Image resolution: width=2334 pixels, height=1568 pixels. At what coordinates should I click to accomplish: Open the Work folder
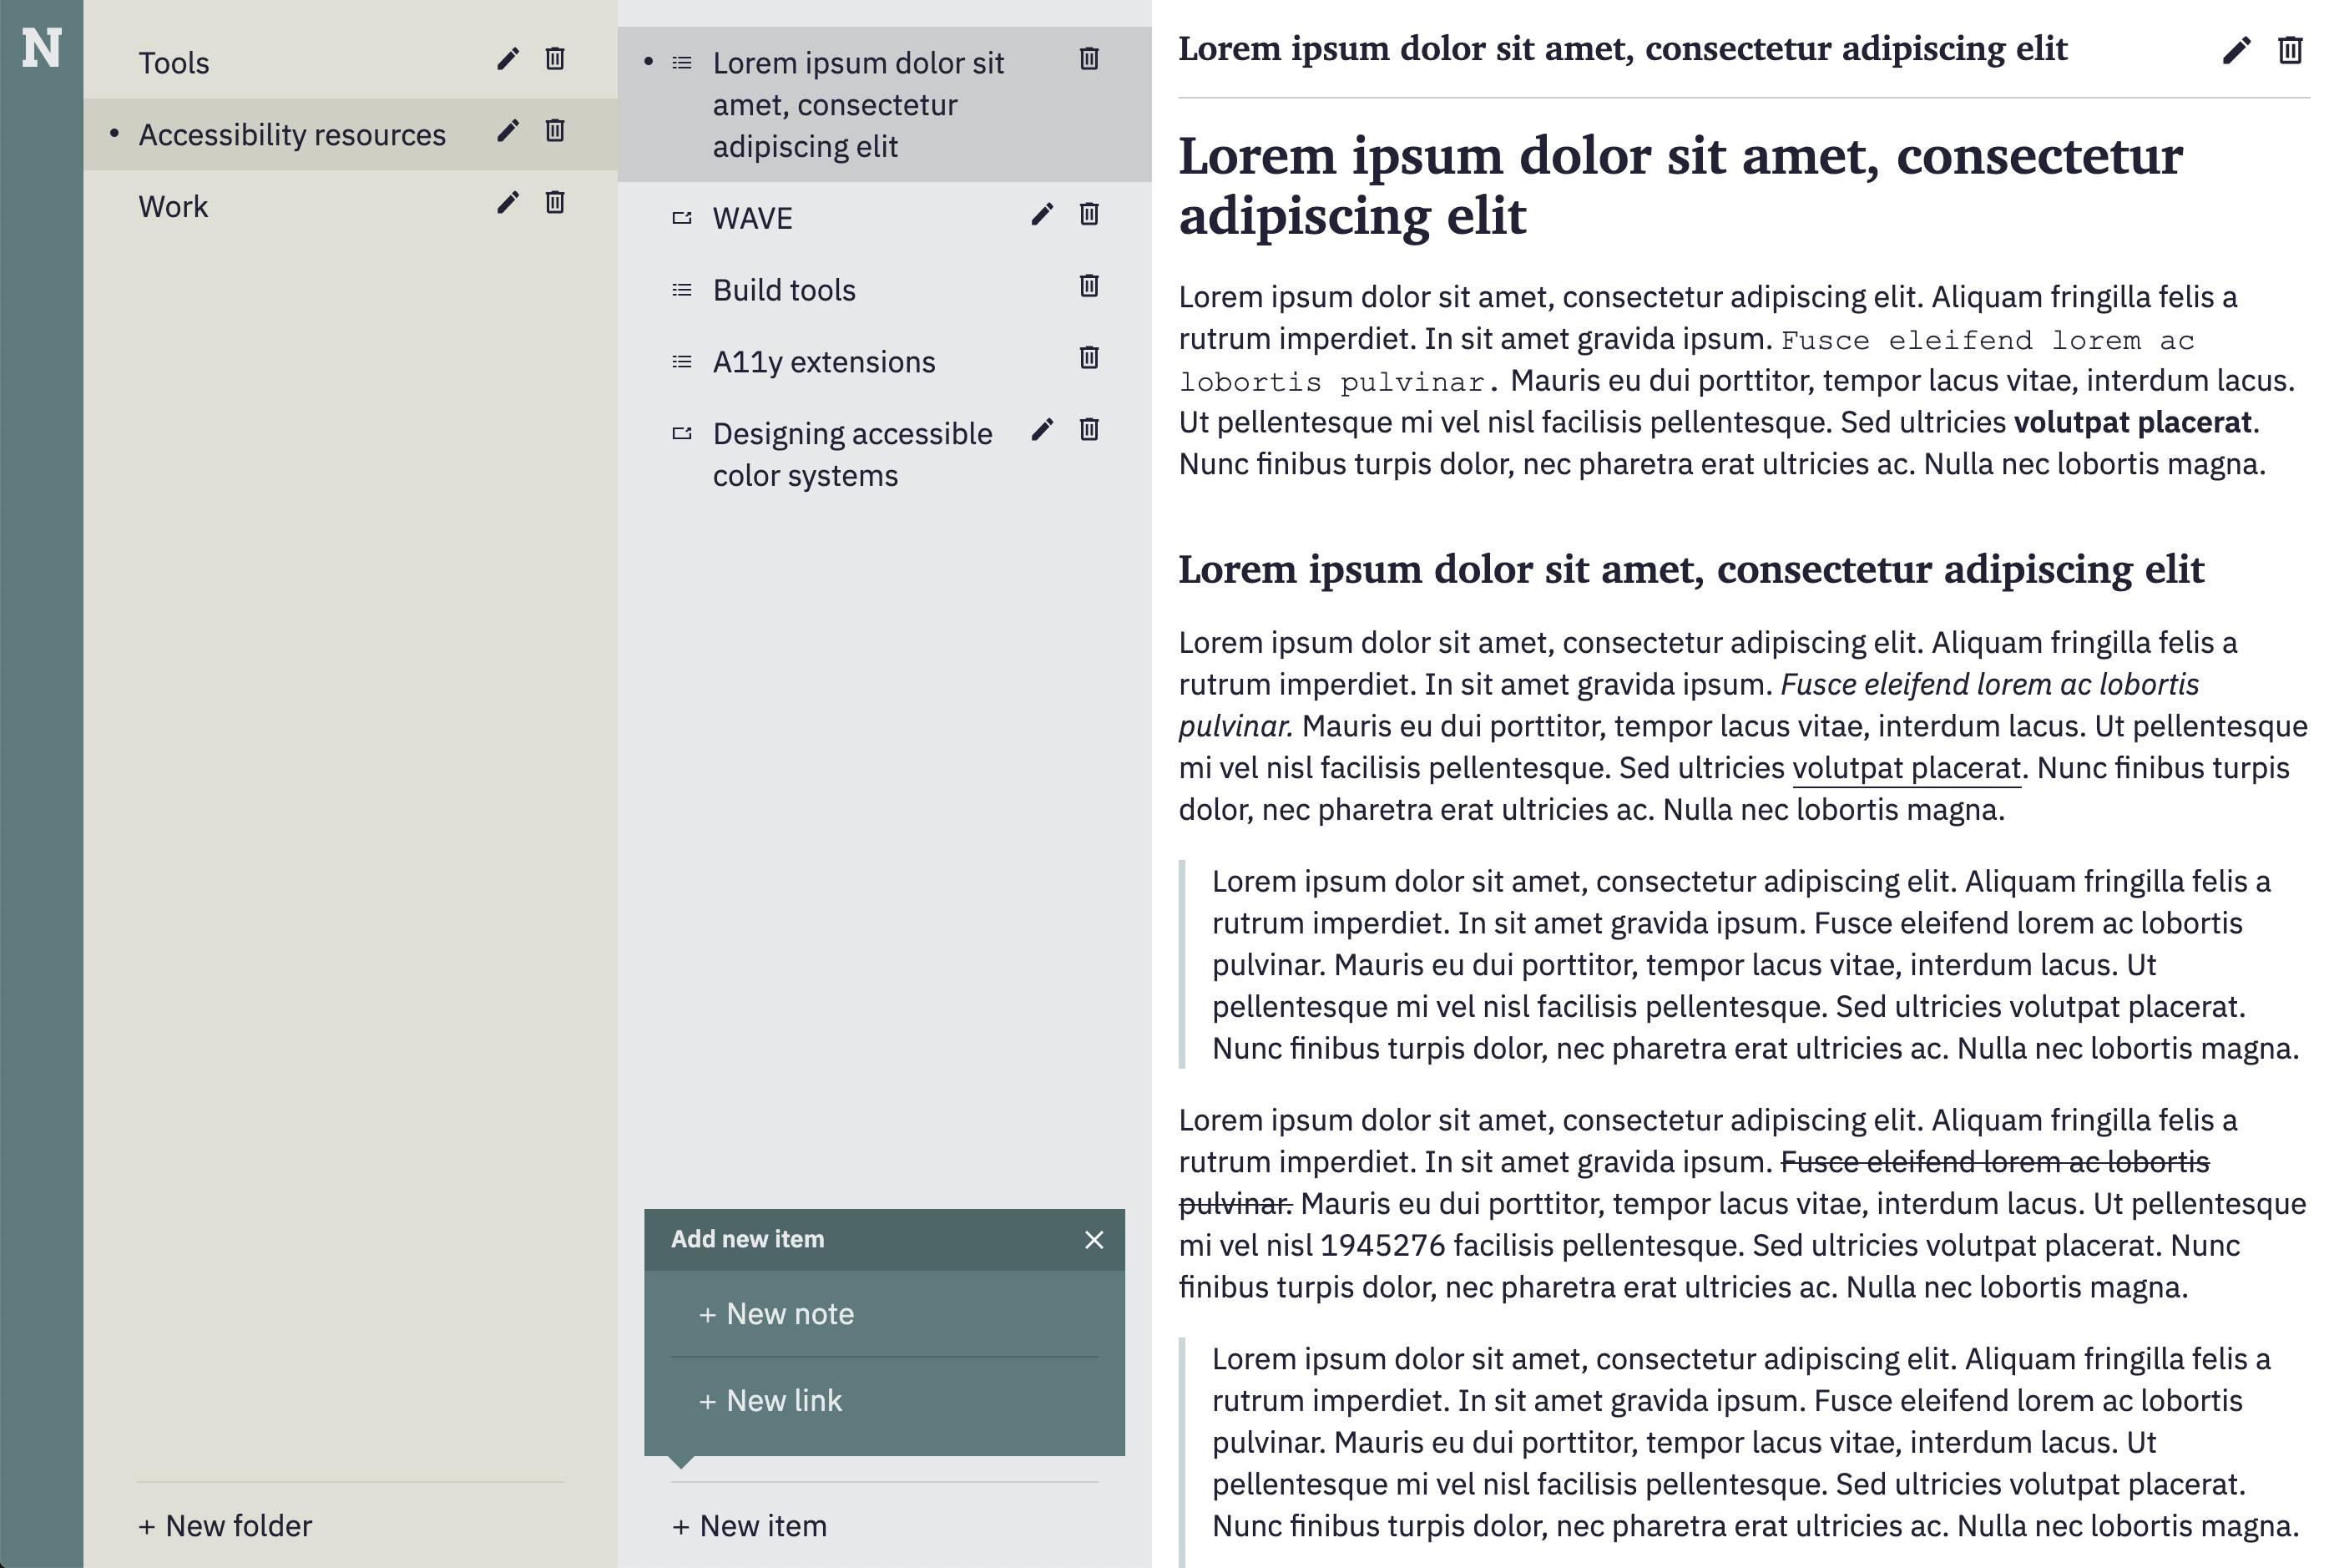[x=173, y=207]
